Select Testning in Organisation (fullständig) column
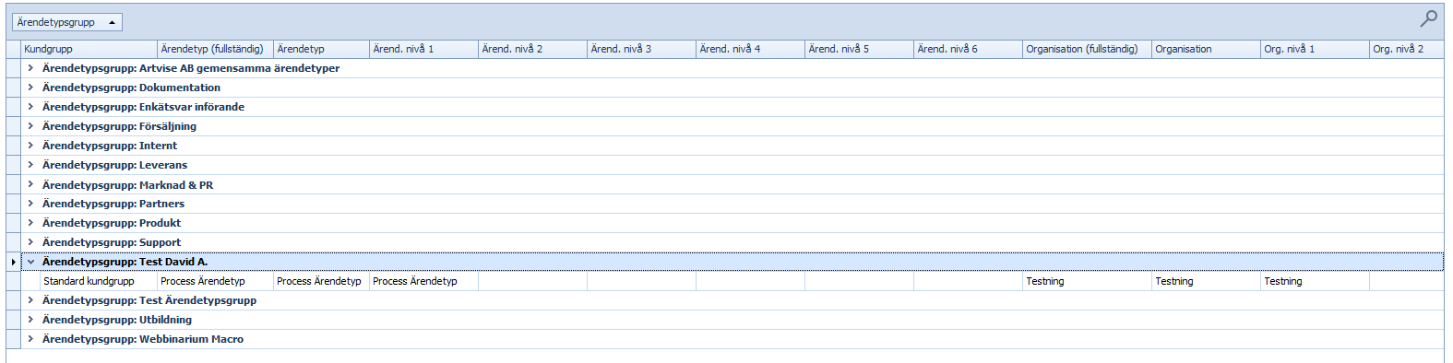 pos(1088,281)
